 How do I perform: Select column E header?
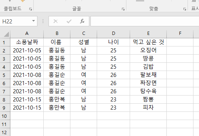[x=148, y=33]
